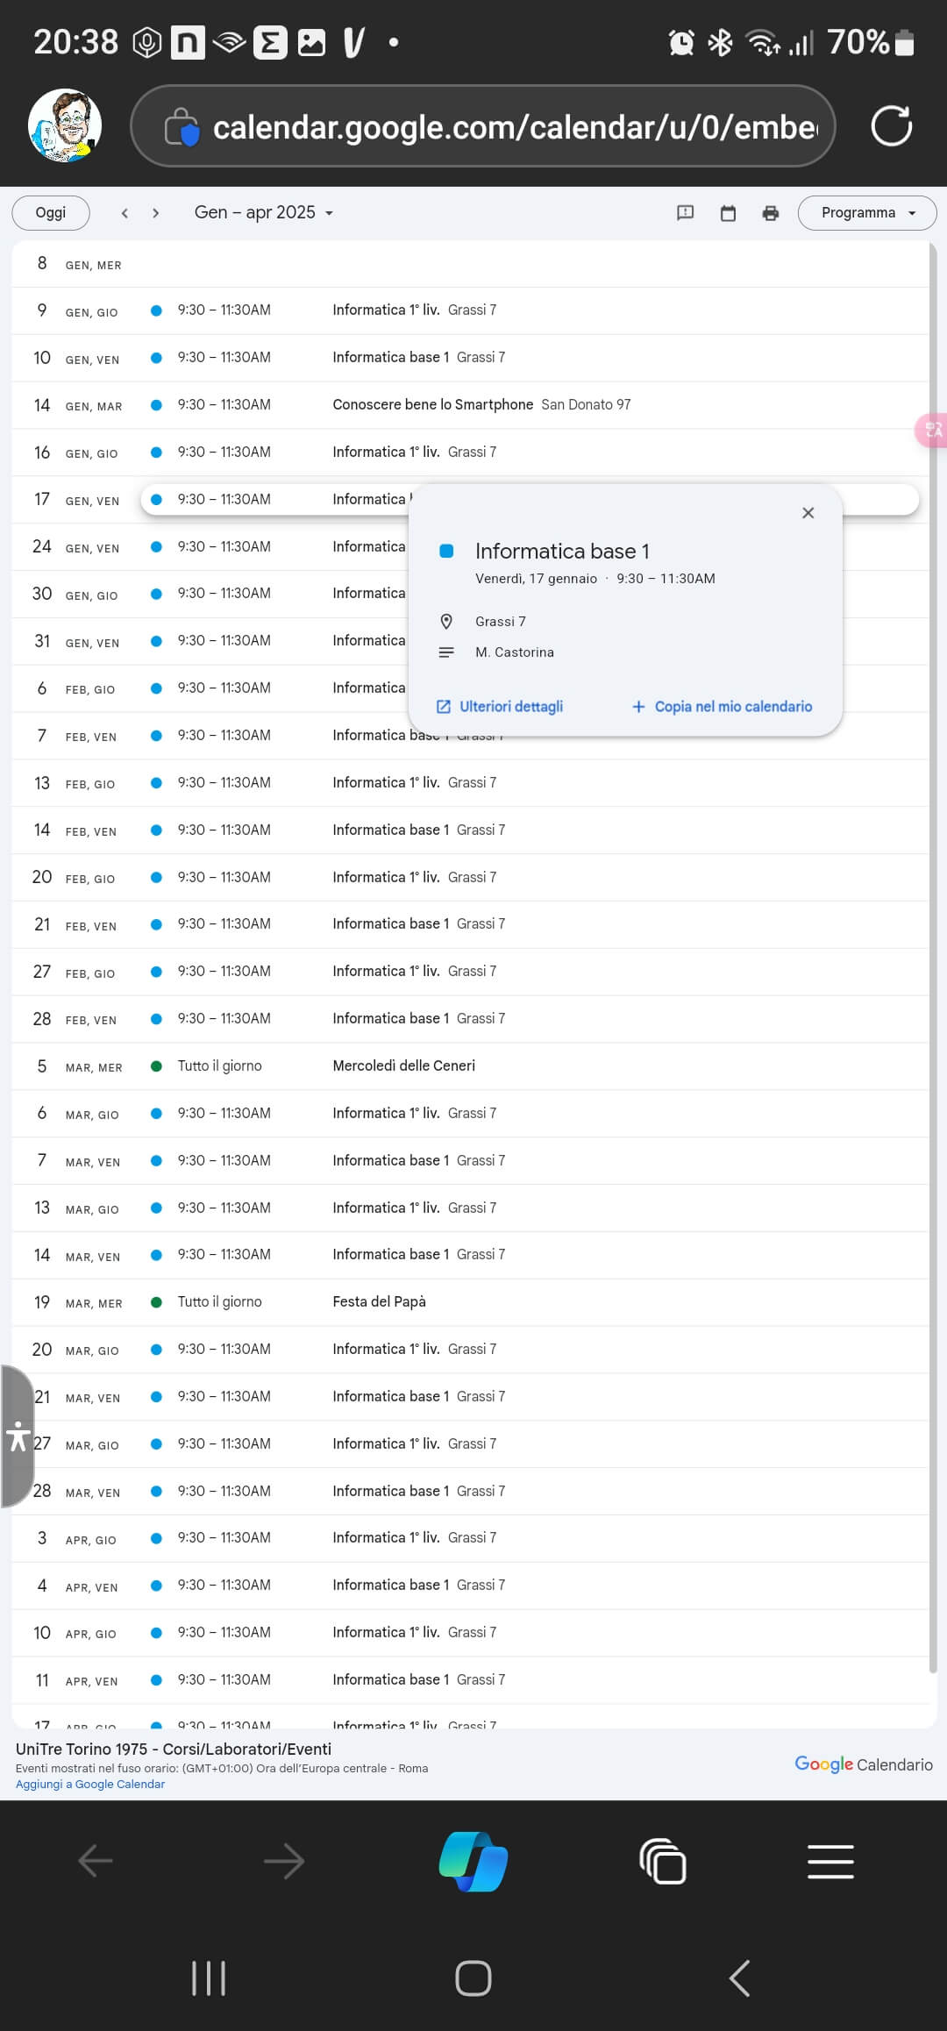Click the feedback icon in the calendar toolbar
This screenshot has width=947, height=2031.
tap(685, 213)
